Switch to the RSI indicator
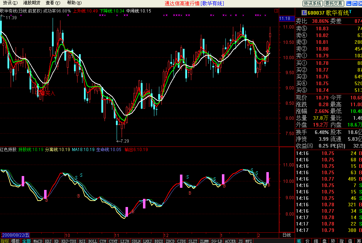 (82, 241)
